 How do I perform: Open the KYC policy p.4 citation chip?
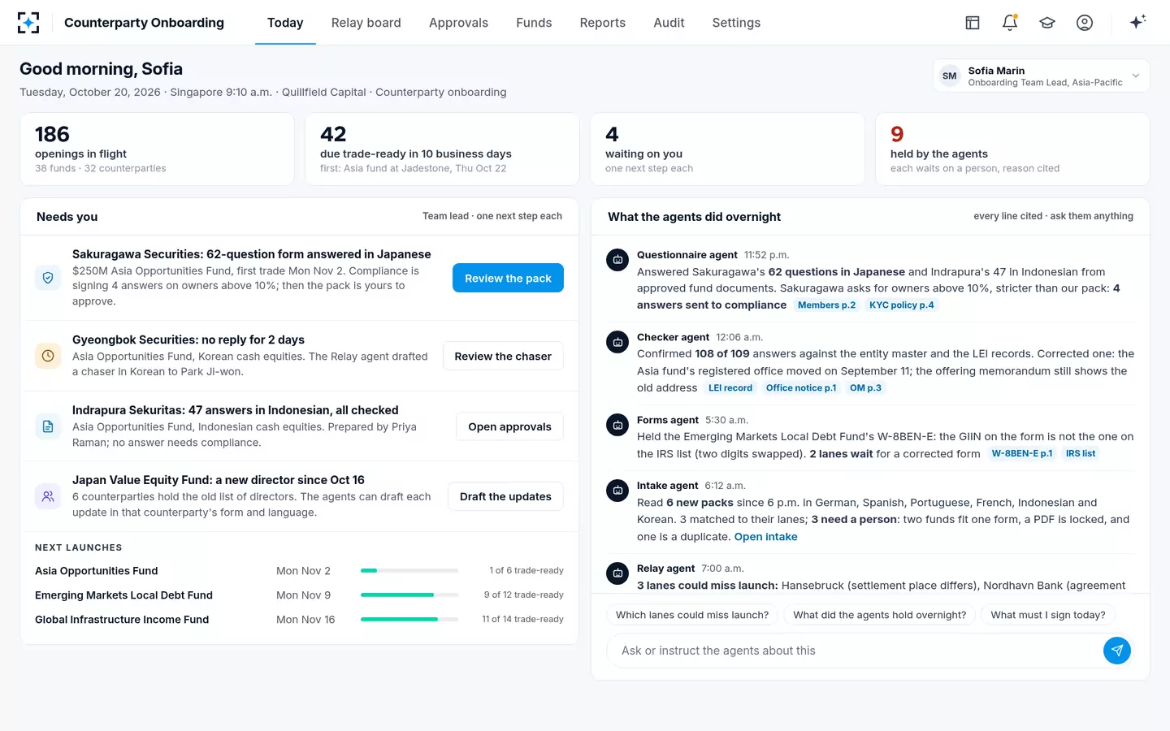tap(902, 305)
